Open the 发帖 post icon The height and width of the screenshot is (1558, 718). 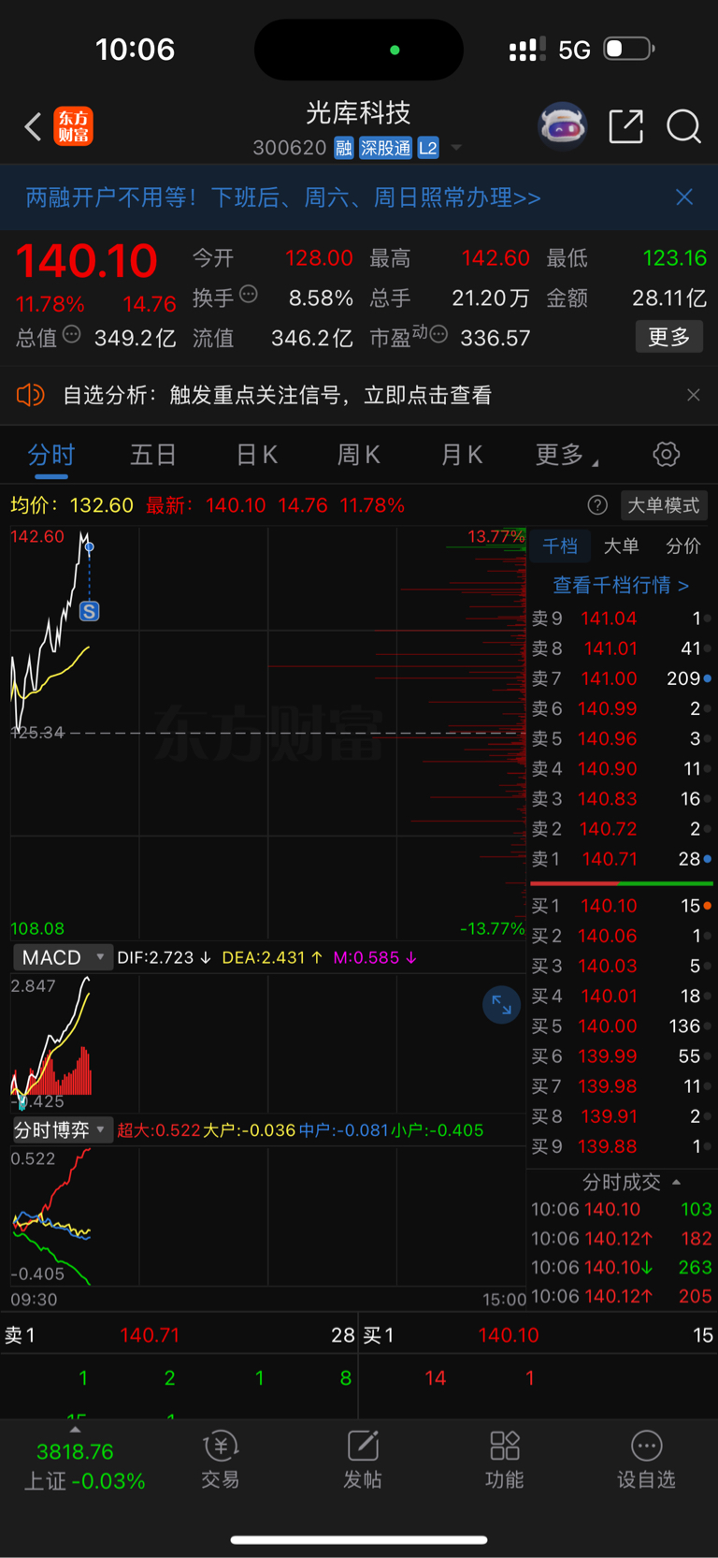[x=363, y=1460]
